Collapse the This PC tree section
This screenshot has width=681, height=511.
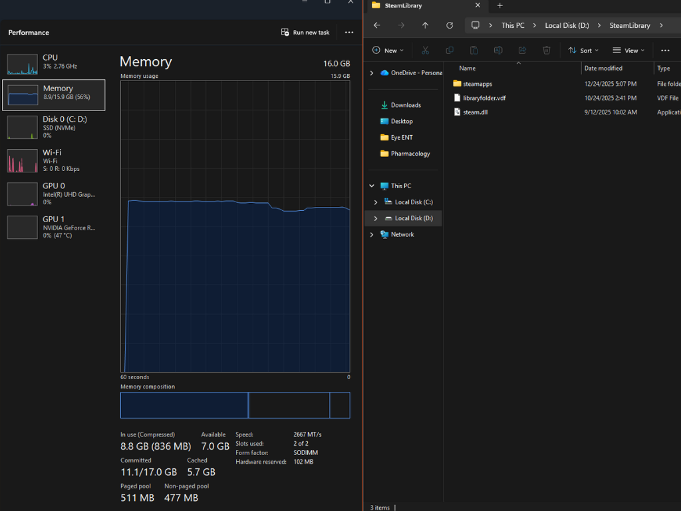tap(372, 186)
